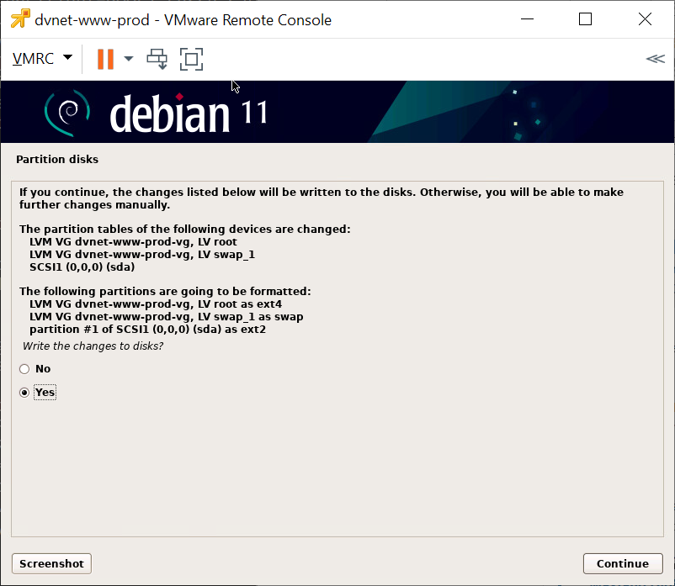Select the Yes radio button
Screen dimensions: 675x586
pyautogui.click(x=24, y=393)
